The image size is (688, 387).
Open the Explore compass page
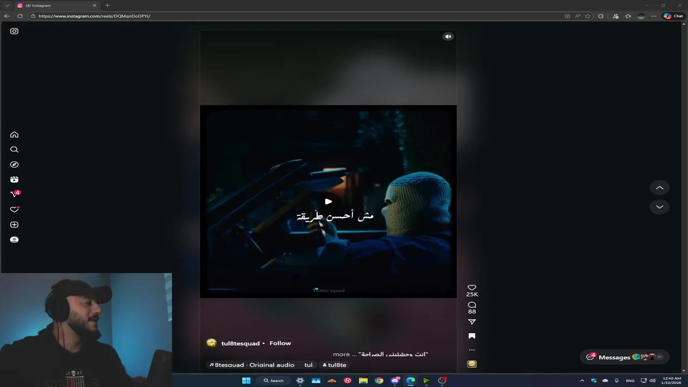coord(15,164)
